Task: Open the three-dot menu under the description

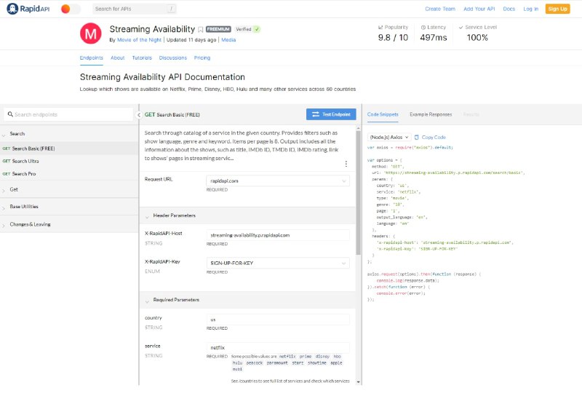Action: pyautogui.click(x=346, y=164)
